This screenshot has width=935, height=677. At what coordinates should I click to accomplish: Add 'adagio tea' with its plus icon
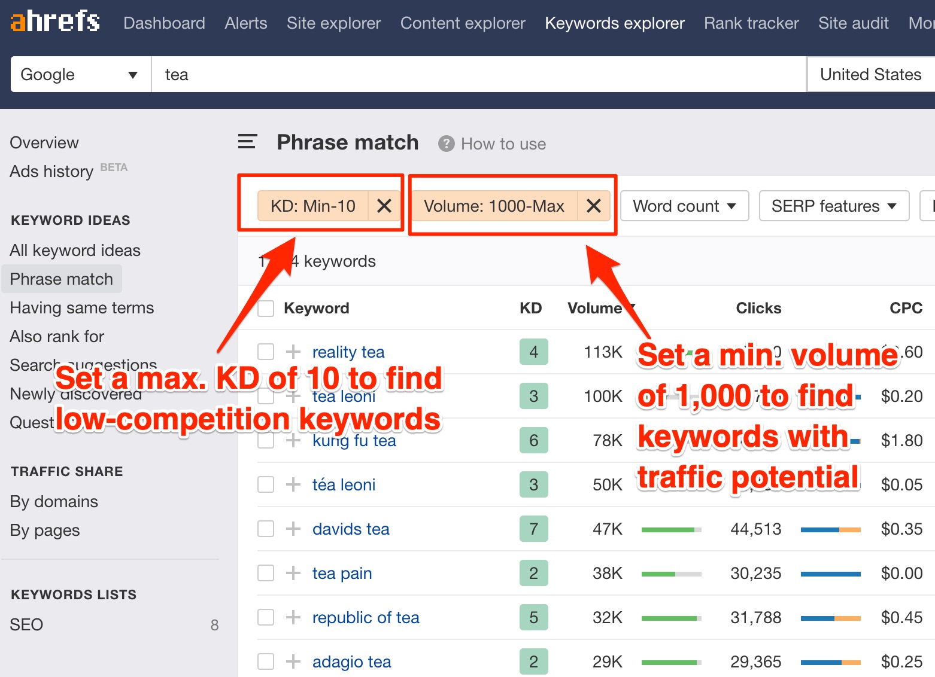pos(293,661)
